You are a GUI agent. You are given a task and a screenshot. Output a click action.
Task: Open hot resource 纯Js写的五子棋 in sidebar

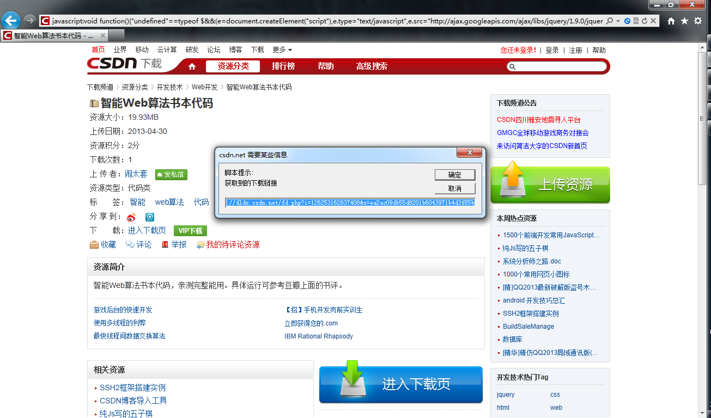click(526, 248)
